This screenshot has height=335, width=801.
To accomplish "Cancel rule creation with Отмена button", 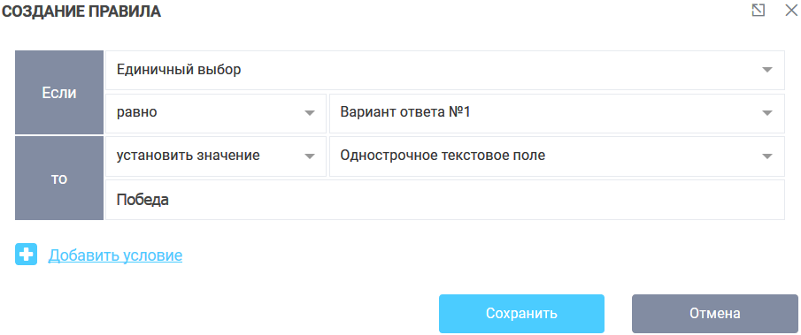I will click(x=714, y=313).
